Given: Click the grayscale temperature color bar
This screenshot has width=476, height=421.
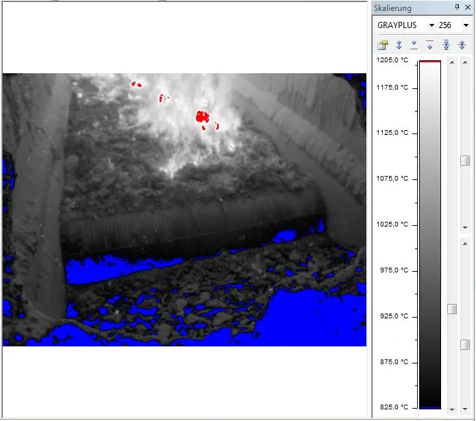Looking at the screenshot, I should pyautogui.click(x=430, y=235).
